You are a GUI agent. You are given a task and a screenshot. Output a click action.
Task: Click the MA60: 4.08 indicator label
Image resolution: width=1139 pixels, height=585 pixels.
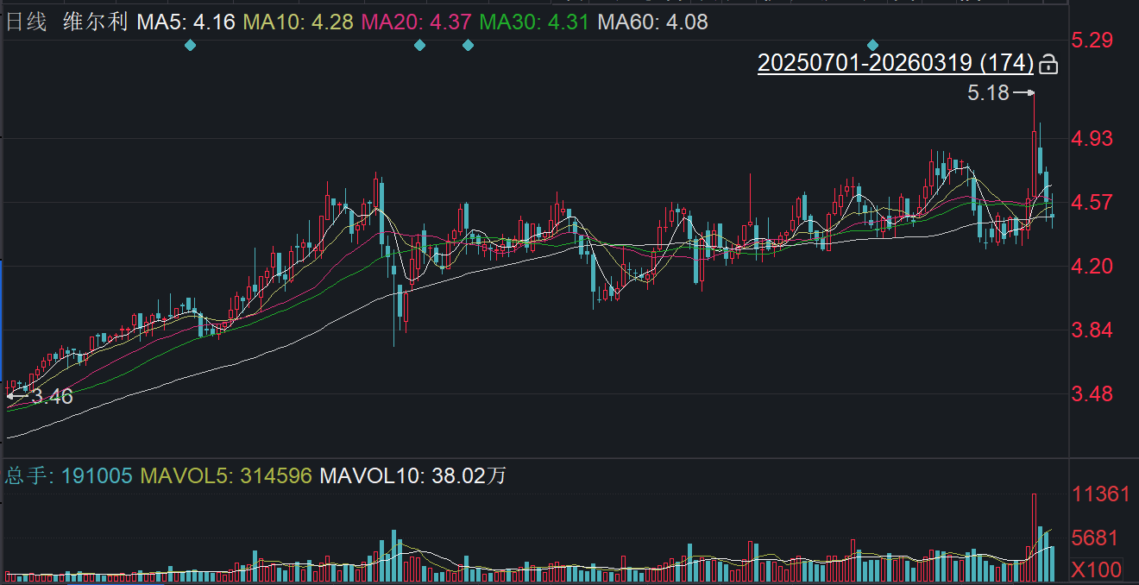(652, 22)
